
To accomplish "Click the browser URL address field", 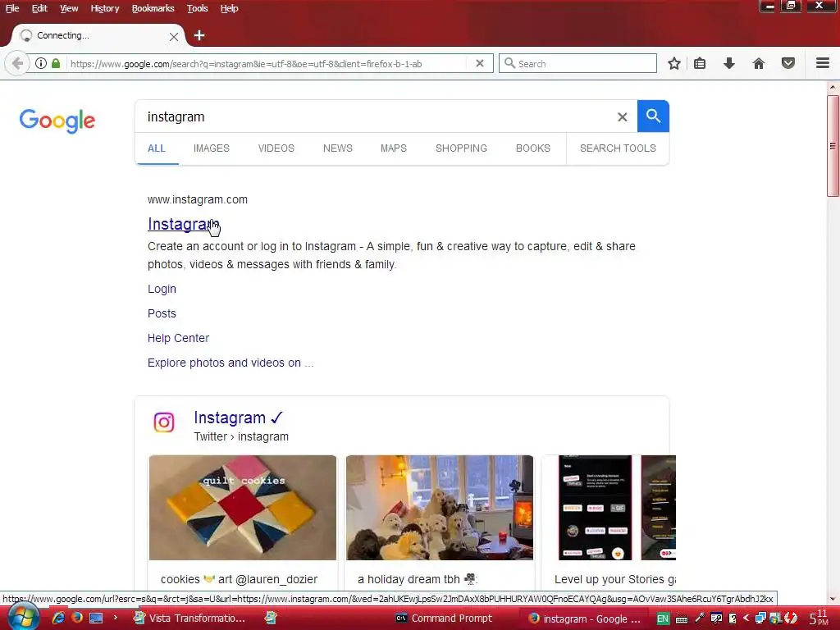I will pos(268,63).
